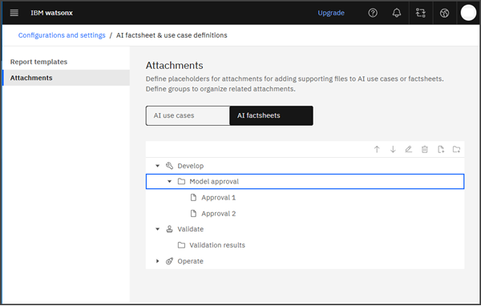Open the hamburger navigation menu
The image size is (481, 306).
click(x=14, y=13)
